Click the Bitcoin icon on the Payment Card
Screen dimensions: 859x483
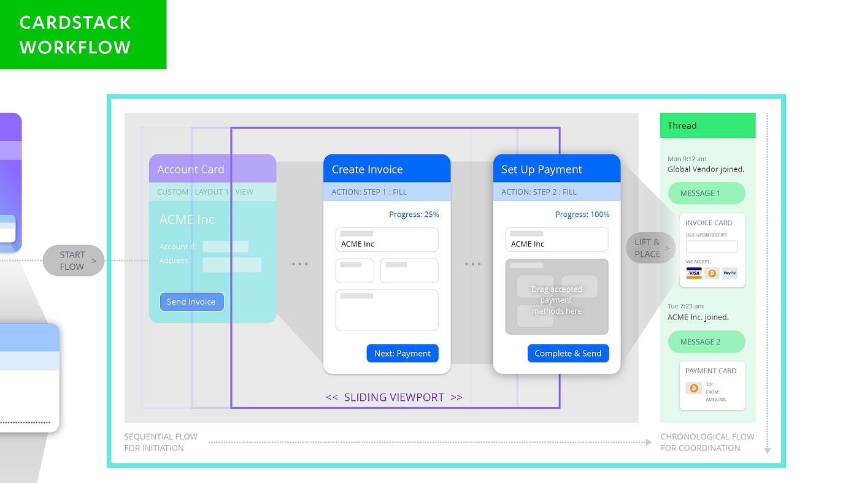click(693, 387)
